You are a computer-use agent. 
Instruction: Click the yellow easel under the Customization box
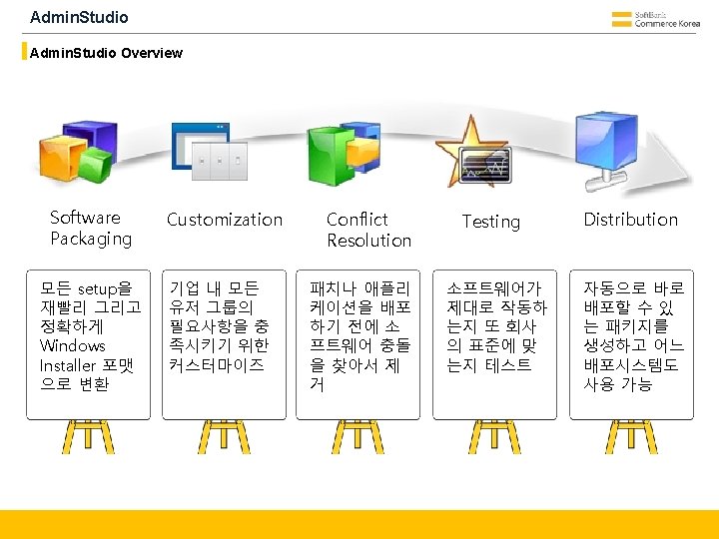tap(224, 437)
